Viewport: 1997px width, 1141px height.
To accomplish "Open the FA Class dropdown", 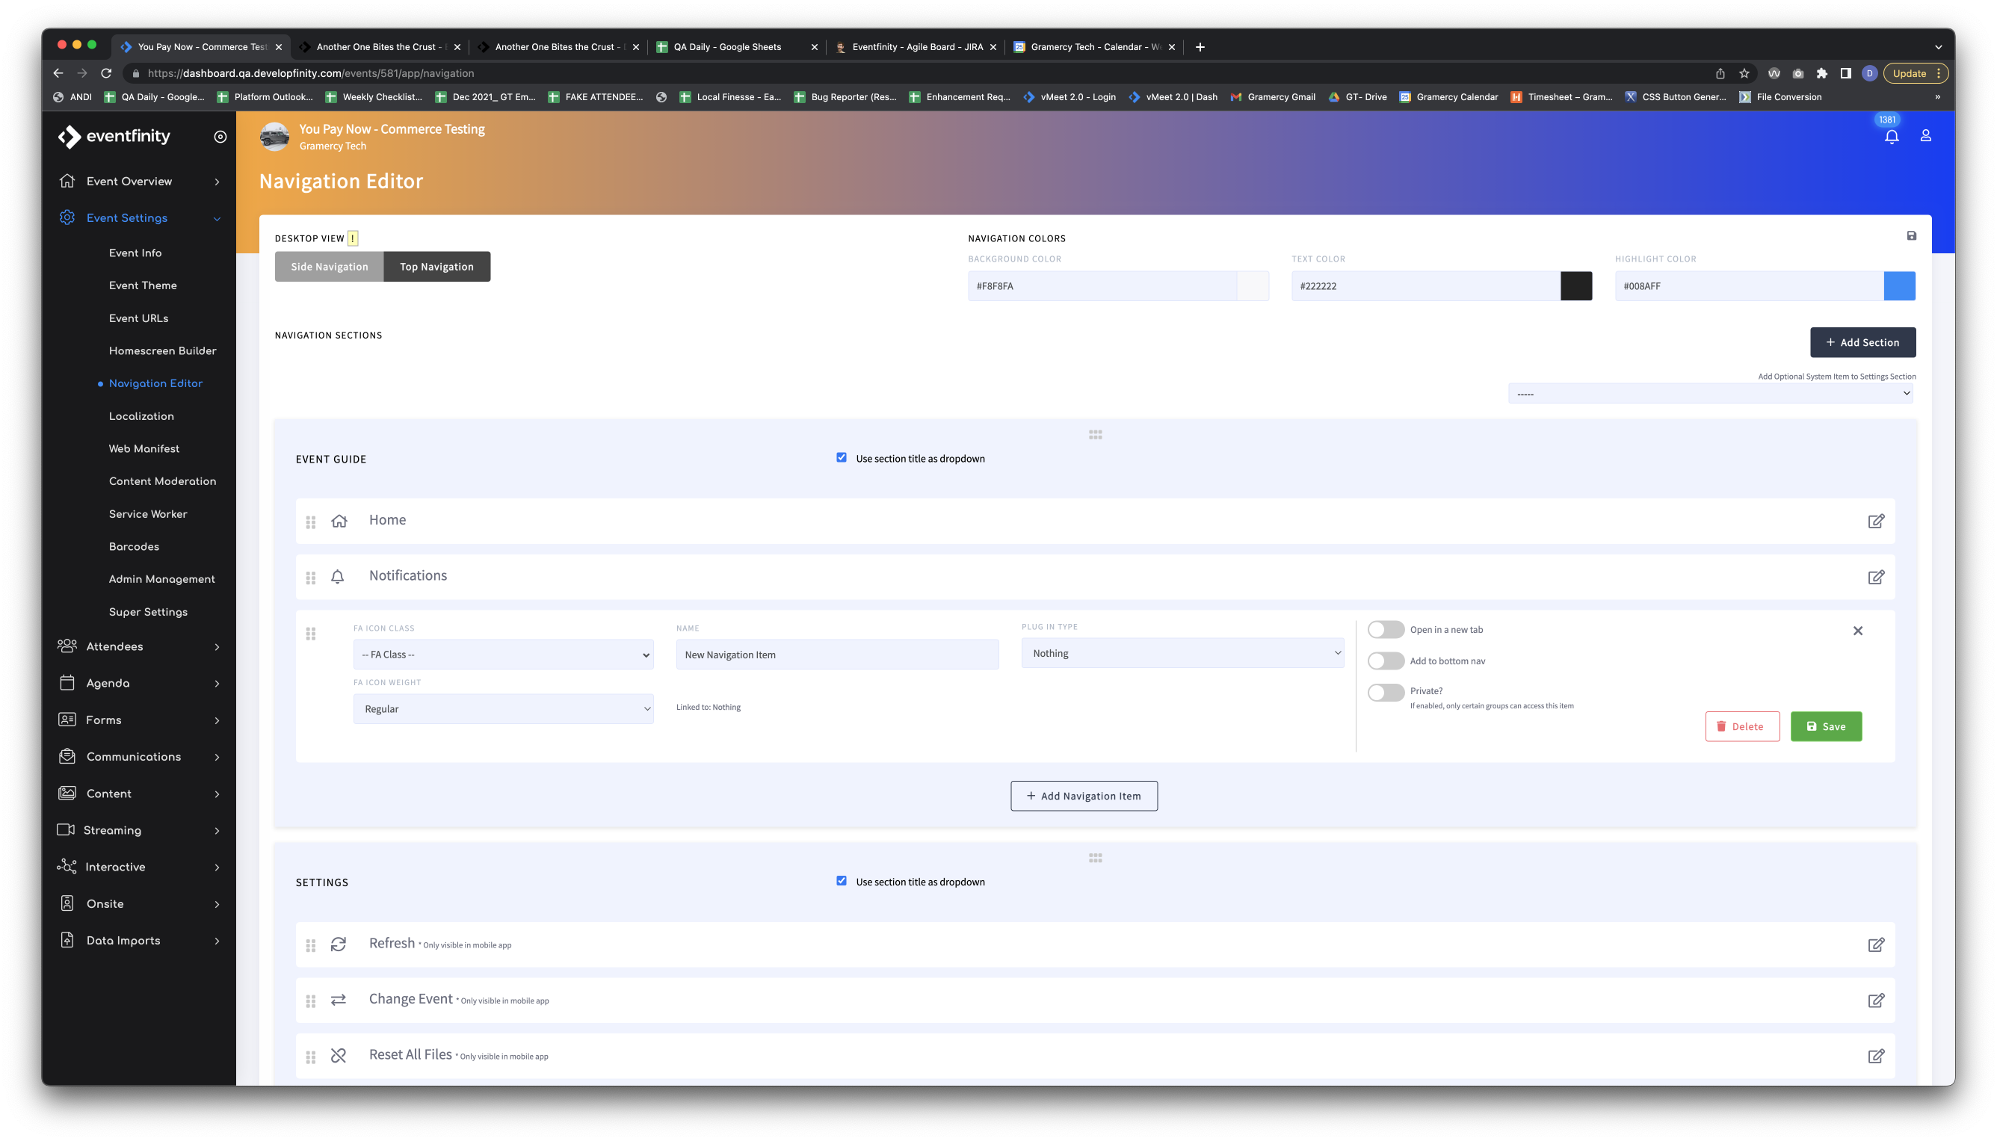I will 503,655.
